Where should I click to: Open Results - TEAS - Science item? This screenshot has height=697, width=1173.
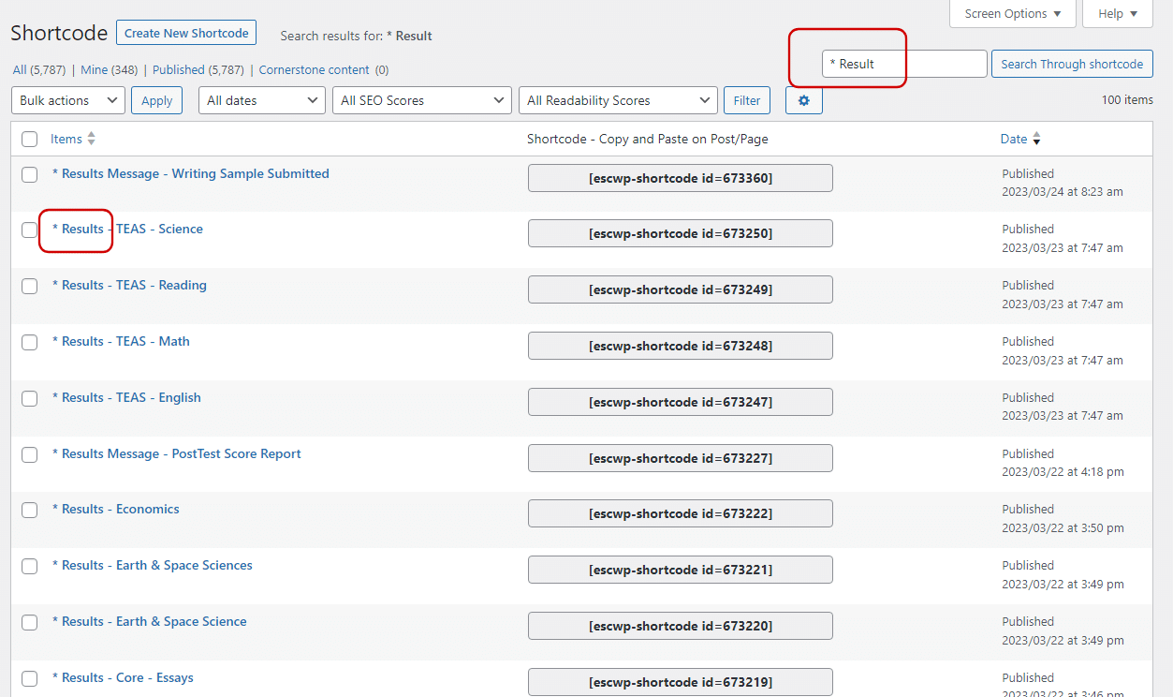(127, 229)
